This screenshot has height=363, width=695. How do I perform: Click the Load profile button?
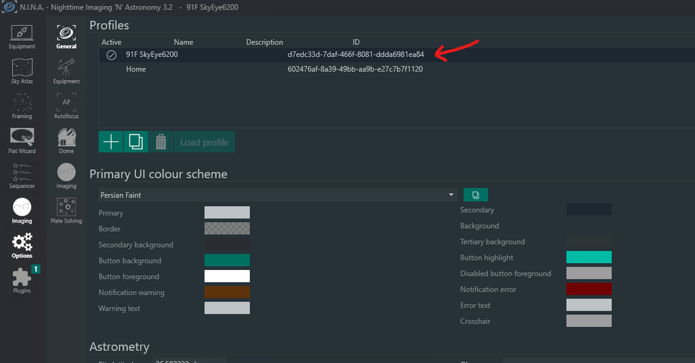tap(204, 142)
